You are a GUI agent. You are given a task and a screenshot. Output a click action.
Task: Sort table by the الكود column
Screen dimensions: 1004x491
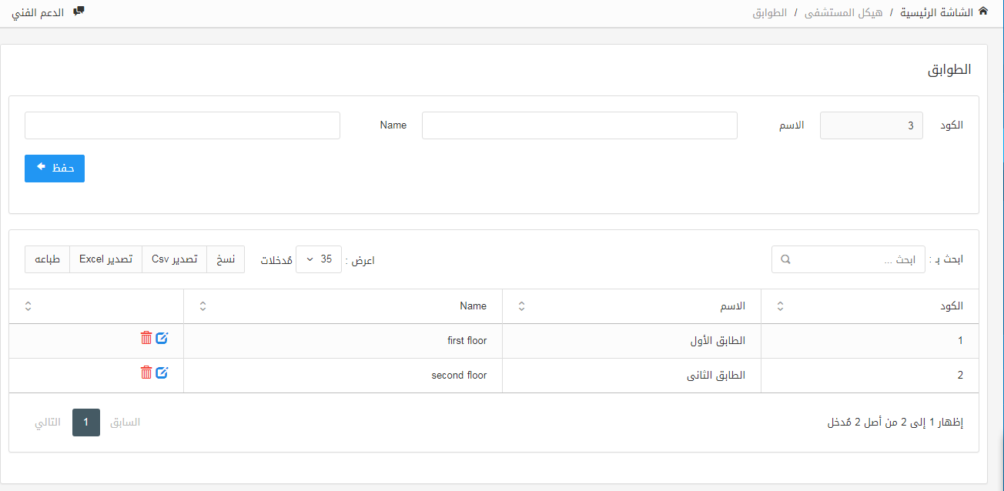(x=780, y=306)
